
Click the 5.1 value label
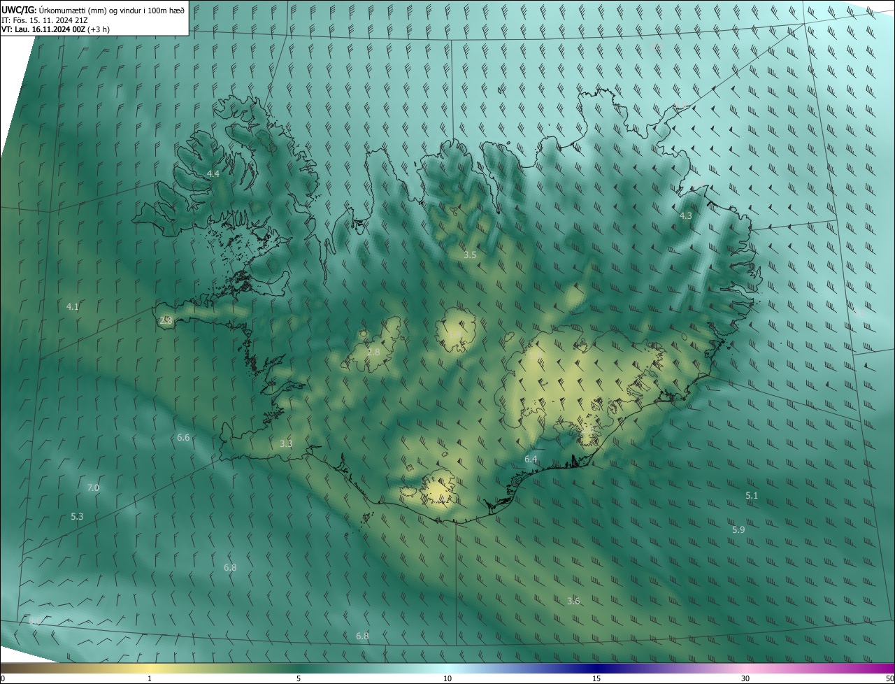(x=752, y=495)
